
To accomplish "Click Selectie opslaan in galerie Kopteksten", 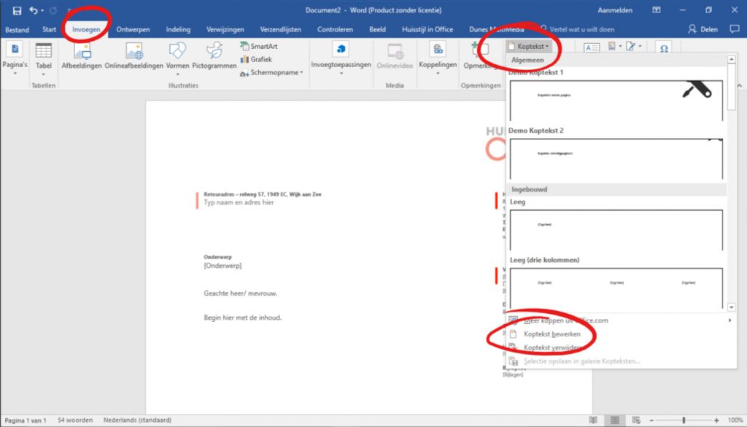I will point(621,361).
